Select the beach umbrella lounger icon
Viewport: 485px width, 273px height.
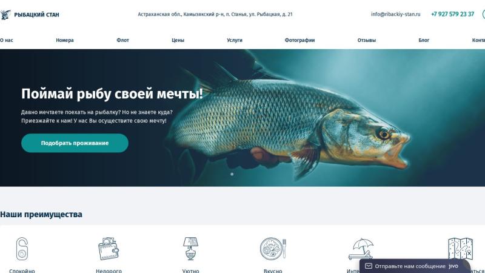coord(361,249)
